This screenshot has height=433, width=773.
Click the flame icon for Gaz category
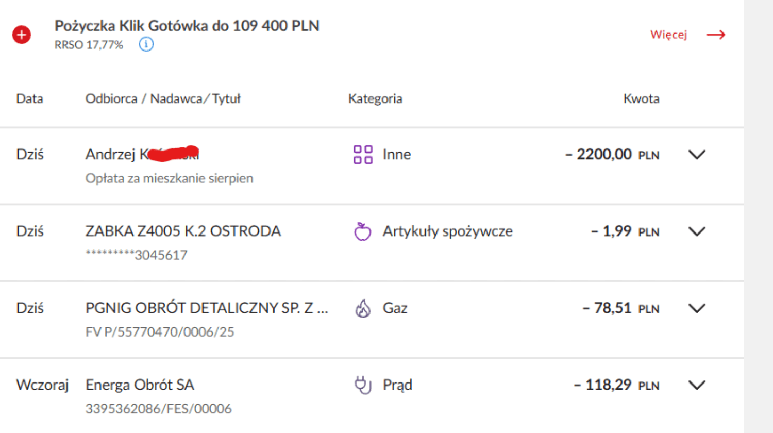[363, 308]
